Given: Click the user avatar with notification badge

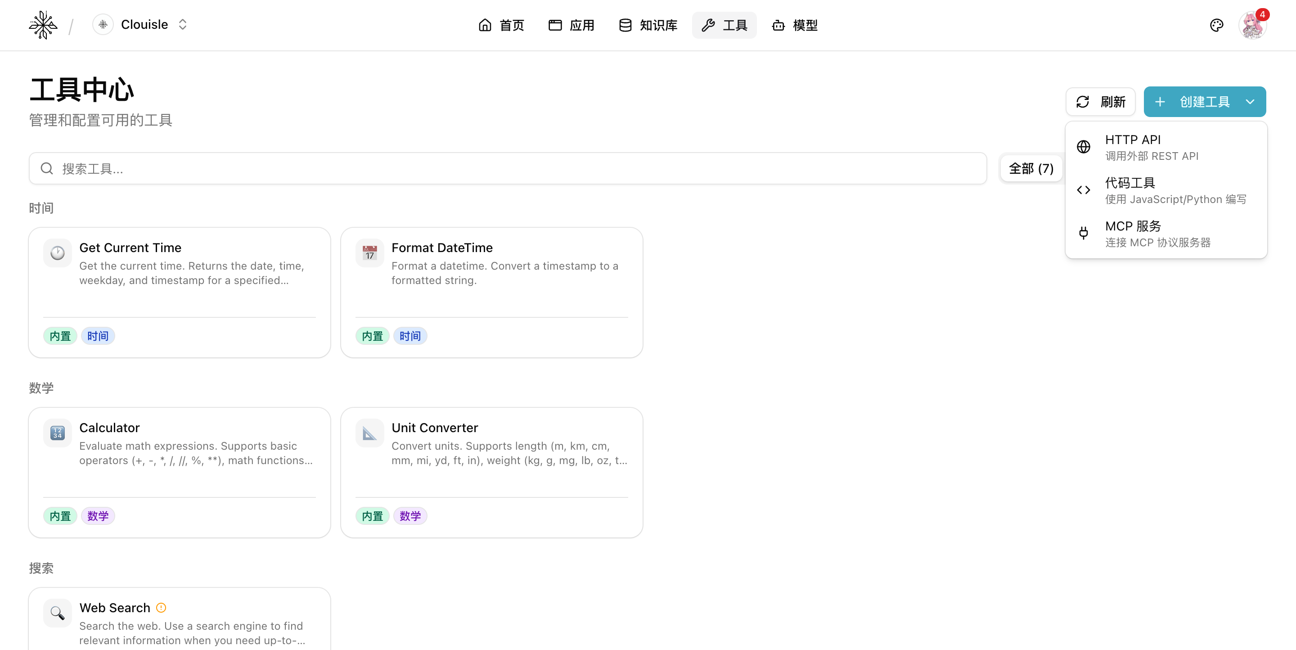Looking at the screenshot, I should coord(1252,25).
